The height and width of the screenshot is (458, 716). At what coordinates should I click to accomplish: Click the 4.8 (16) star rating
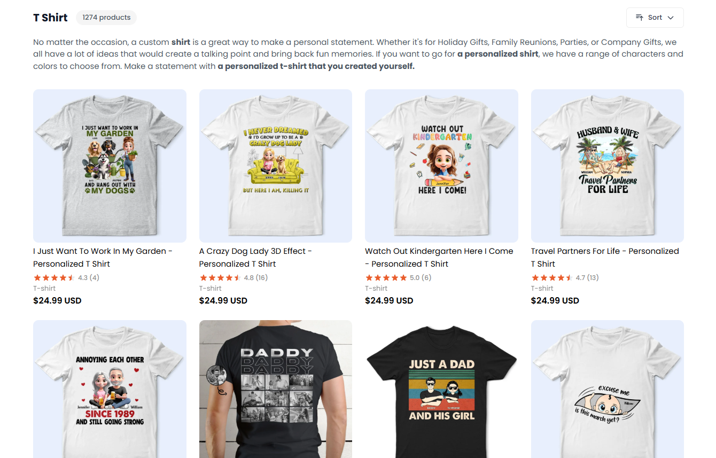pyautogui.click(x=234, y=277)
